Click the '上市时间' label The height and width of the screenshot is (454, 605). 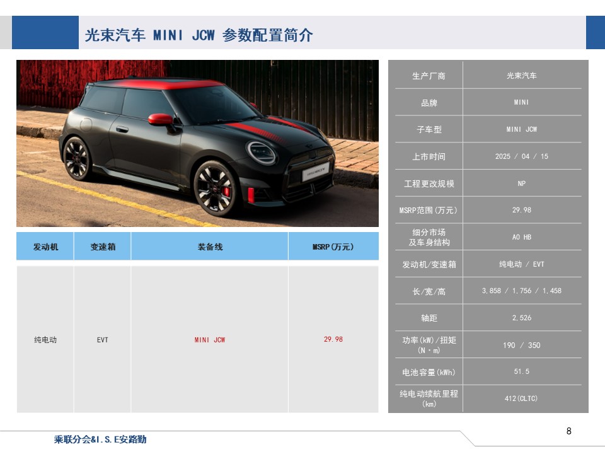pyautogui.click(x=429, y=156)
